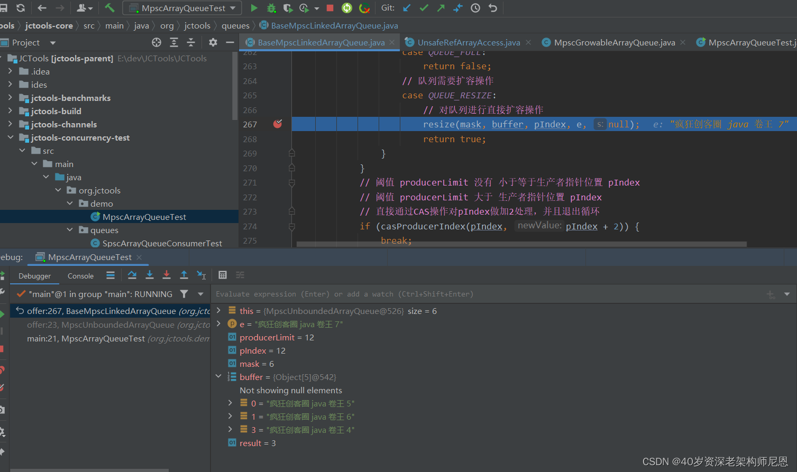
Task: Toggle the breakpoint on line 267
Action: pos(278,124)
